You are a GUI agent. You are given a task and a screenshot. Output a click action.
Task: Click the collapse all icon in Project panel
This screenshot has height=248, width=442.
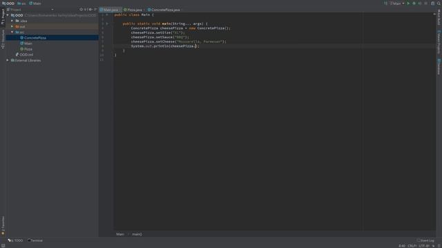point(86,9)
